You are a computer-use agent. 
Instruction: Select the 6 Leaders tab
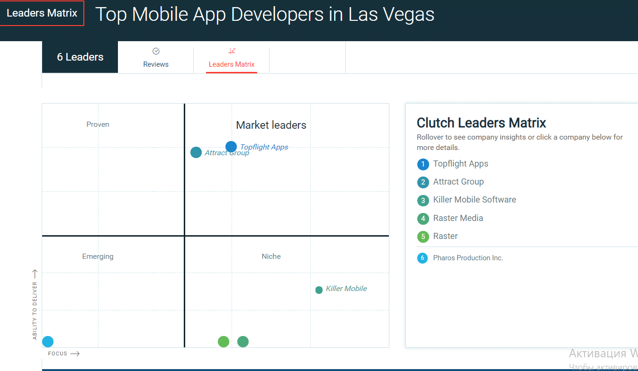[80, 57]
